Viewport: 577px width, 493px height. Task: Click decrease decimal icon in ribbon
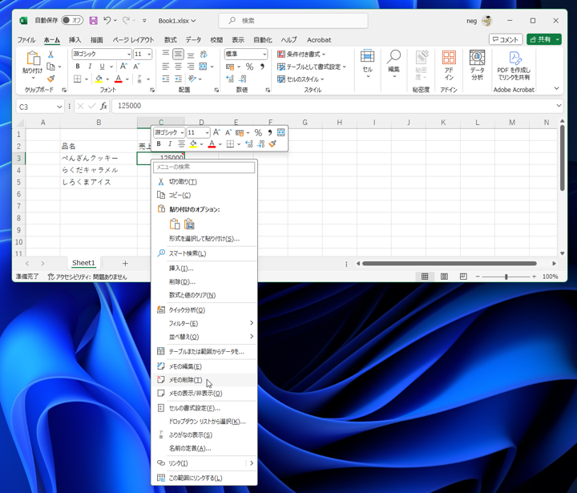coord(243,79)
